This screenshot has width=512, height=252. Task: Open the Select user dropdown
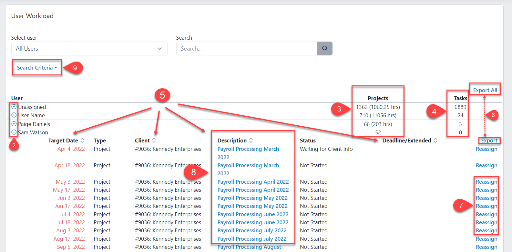coord(89,48)
